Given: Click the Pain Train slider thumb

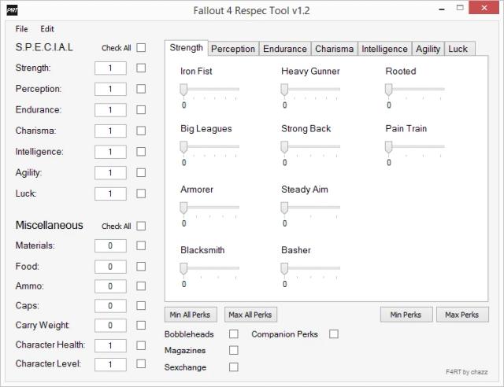Looking at the screenshot, I should pos(388,147).
